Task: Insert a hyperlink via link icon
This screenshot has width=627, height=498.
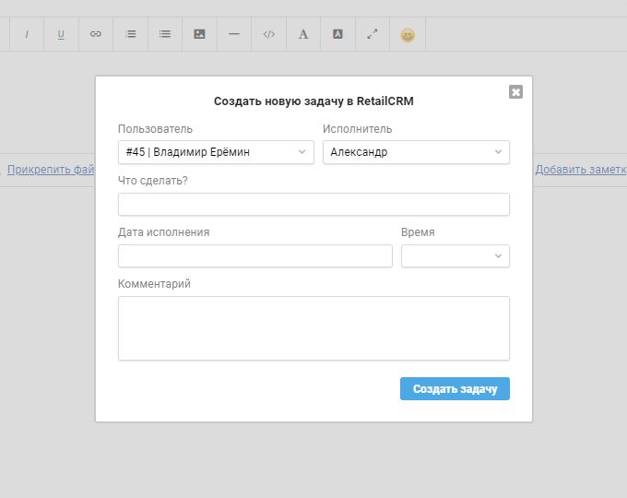Action: [x=96, y=34]
